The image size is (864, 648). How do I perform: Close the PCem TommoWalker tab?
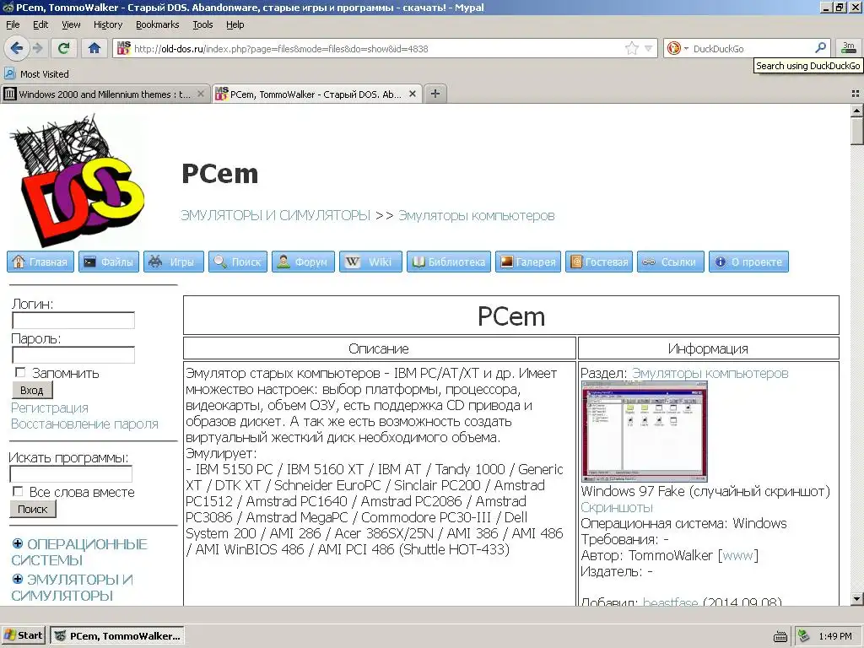tap(412, 94)
